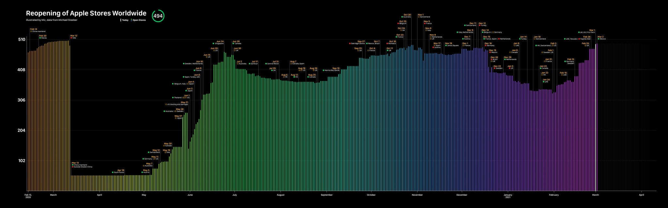
Task: Click the green dot beside Mar 2 Mexico
Action: pos(599,39)
